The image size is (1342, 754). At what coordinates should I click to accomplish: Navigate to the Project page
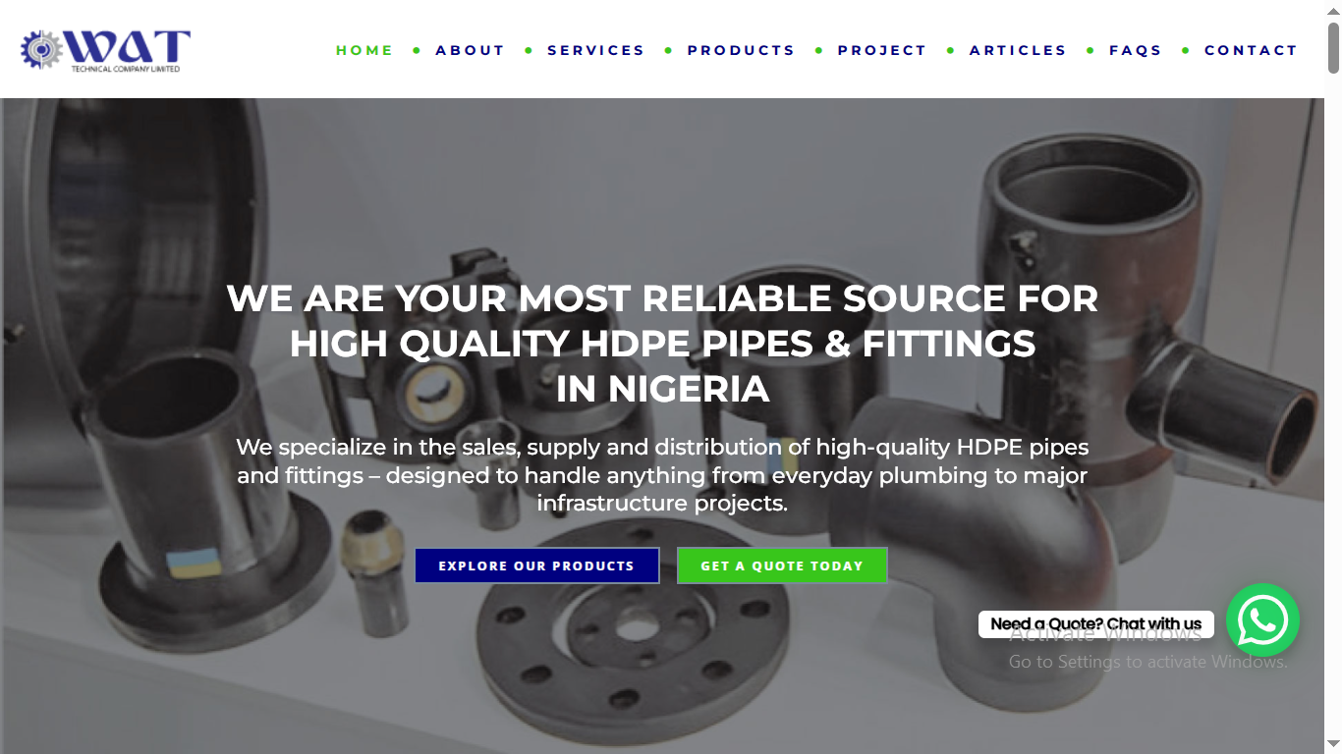tap(882, 50)
